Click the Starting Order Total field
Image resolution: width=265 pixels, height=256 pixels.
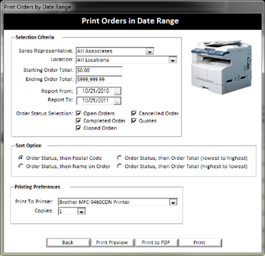click(99, 71)
